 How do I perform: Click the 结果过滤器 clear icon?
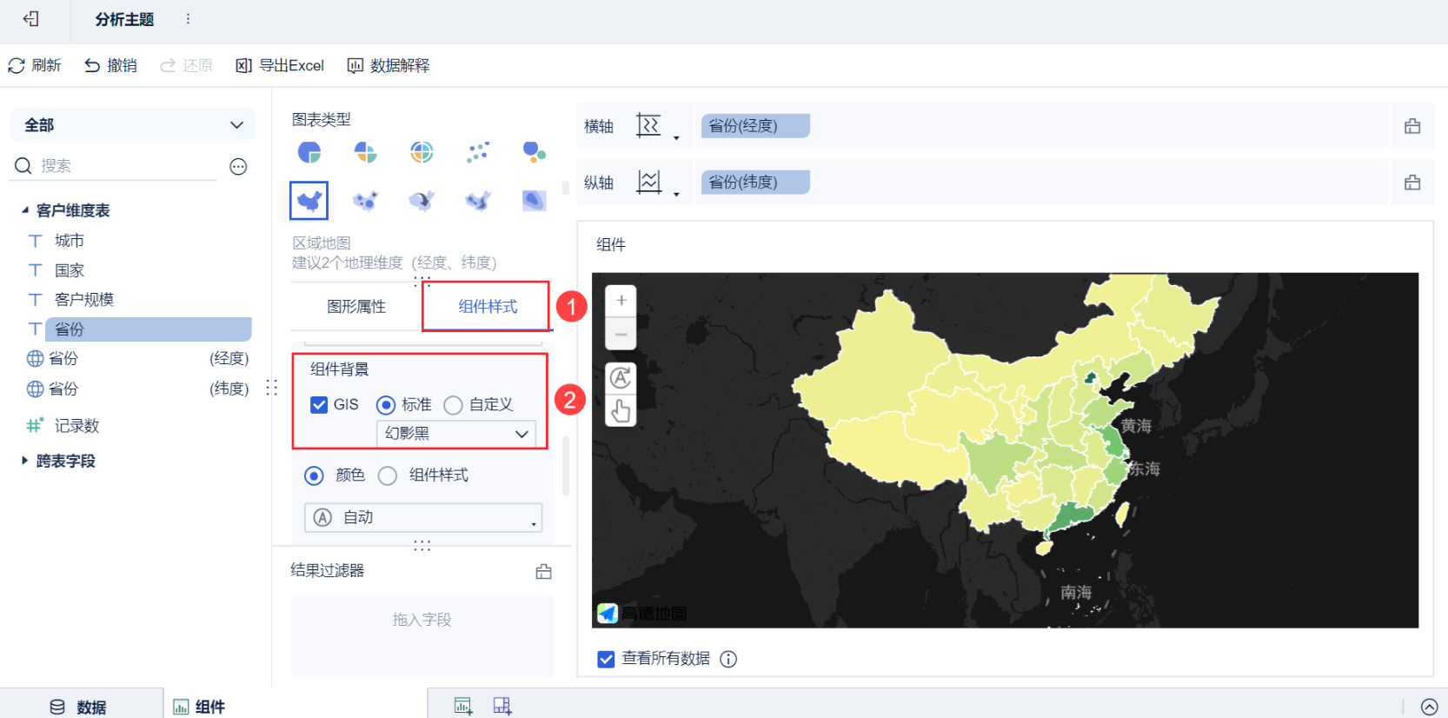544,572
